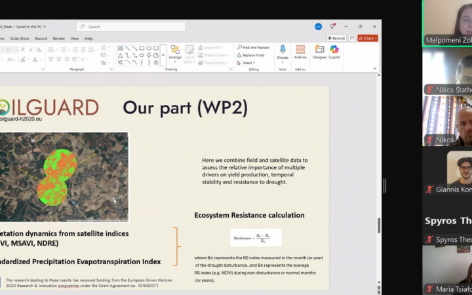Toggle Bullets list formatting
Image resolution: width=472 pixels, height=295 pixels.
[52, 49]
